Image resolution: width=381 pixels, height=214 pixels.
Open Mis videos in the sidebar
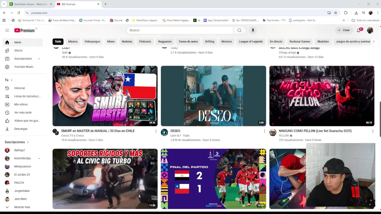(x=23, y=105)
